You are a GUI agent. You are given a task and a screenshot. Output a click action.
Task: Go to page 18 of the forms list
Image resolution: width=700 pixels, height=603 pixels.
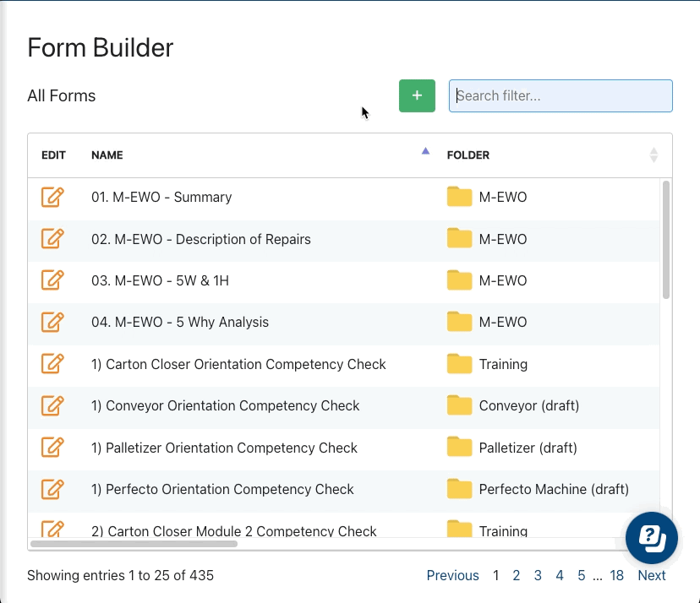(616, 575)
